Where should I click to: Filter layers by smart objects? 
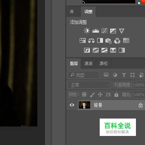[141, 75]
